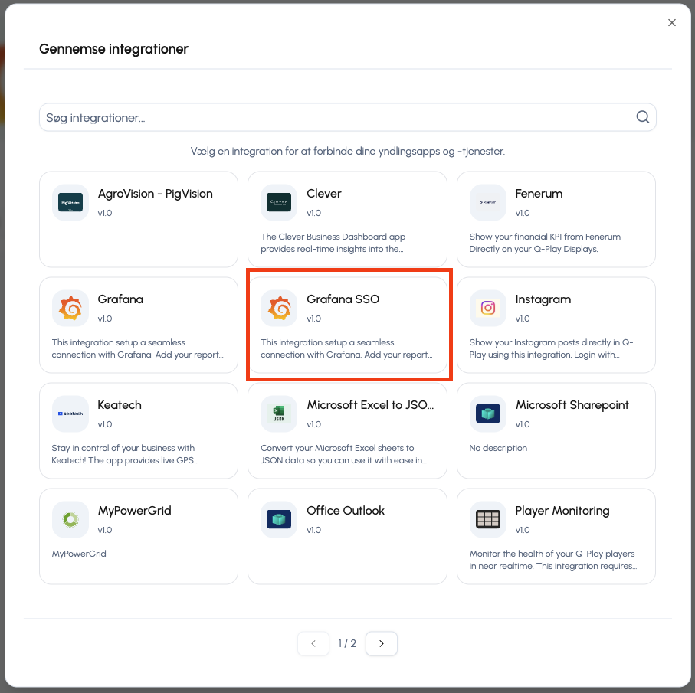Click the Excel sheets to JSON description
The image size is (695, 693).
click(343, 454)
